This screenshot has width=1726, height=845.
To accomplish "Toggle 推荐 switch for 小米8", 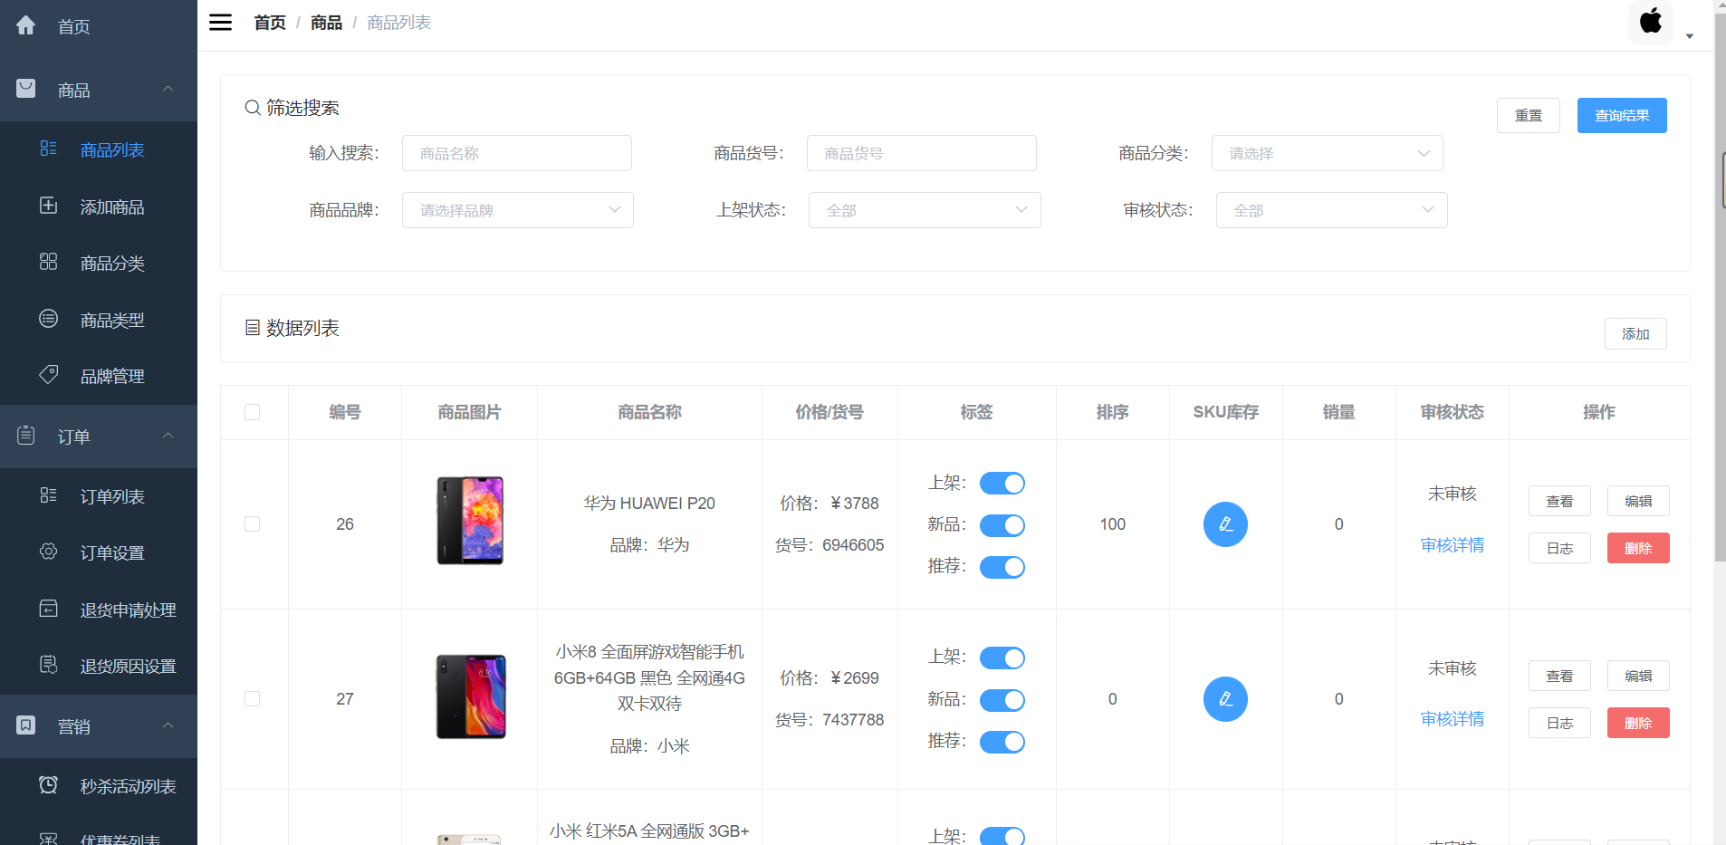I will (1002, 742).
